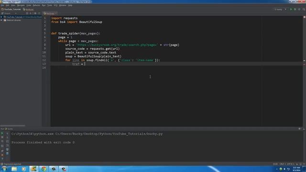Click the buckysroom.org URL string on line 8
The image size is (306, 172).
pyautogui.click(x=117, y=45)
